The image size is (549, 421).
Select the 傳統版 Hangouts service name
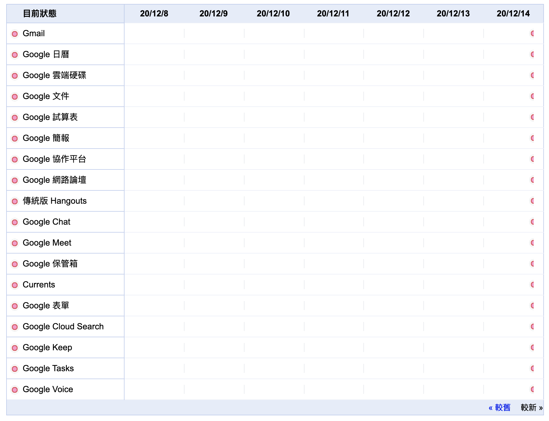(x=55, y=201)
